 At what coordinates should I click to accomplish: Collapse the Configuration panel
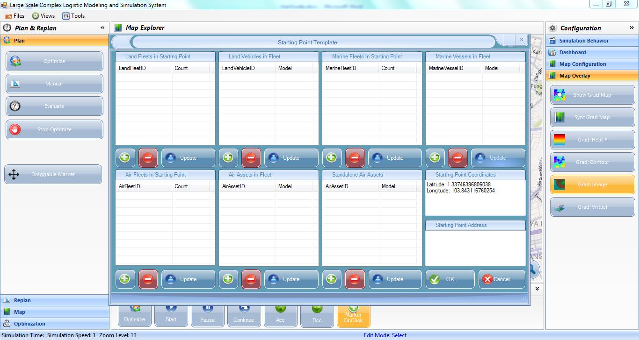[632, 28]
